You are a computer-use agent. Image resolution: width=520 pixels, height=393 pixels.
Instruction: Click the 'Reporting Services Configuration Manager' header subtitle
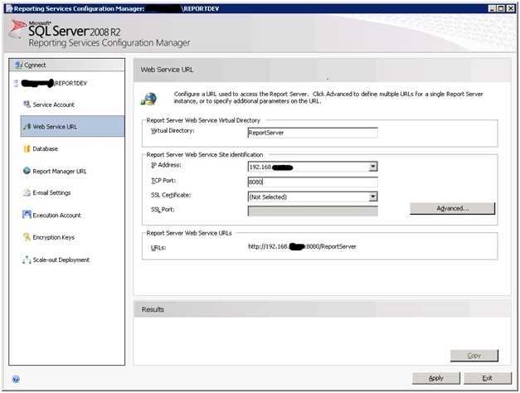(109, 43)
